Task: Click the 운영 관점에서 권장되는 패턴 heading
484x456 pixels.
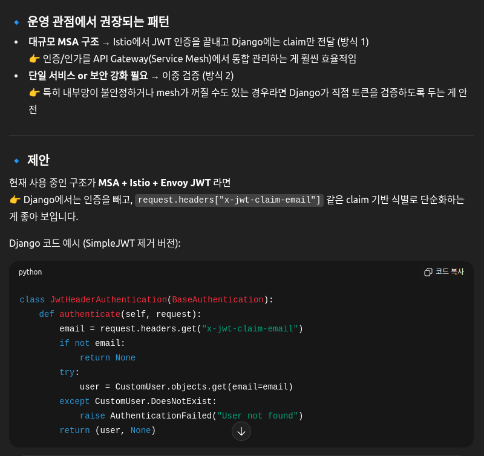Action: point(98,22)
